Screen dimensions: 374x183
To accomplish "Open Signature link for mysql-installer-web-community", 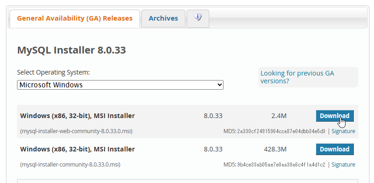I will click(x=343, y=131).
